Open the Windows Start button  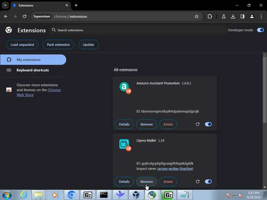click(x=7, y=195)
